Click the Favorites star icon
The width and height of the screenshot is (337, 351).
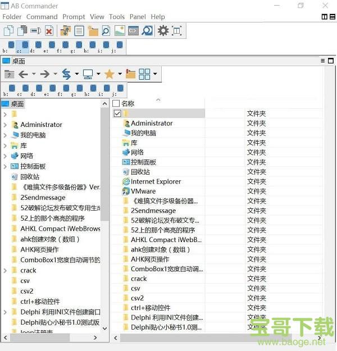click(x=110, y=74)
